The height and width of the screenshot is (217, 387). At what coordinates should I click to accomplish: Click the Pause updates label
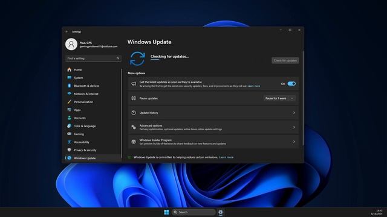click(149, 98)
